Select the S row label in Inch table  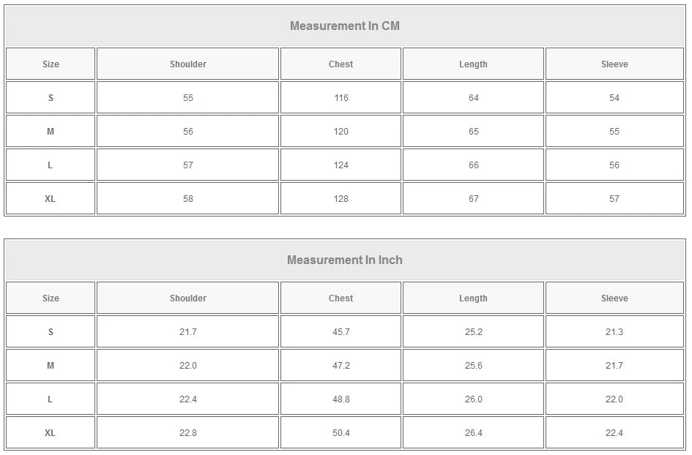pyautogui.click(x=51, y=332)
